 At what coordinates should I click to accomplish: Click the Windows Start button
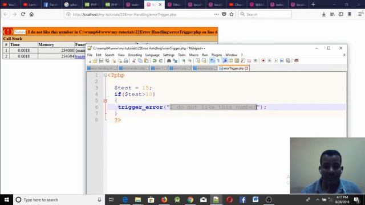pos(6,200)
